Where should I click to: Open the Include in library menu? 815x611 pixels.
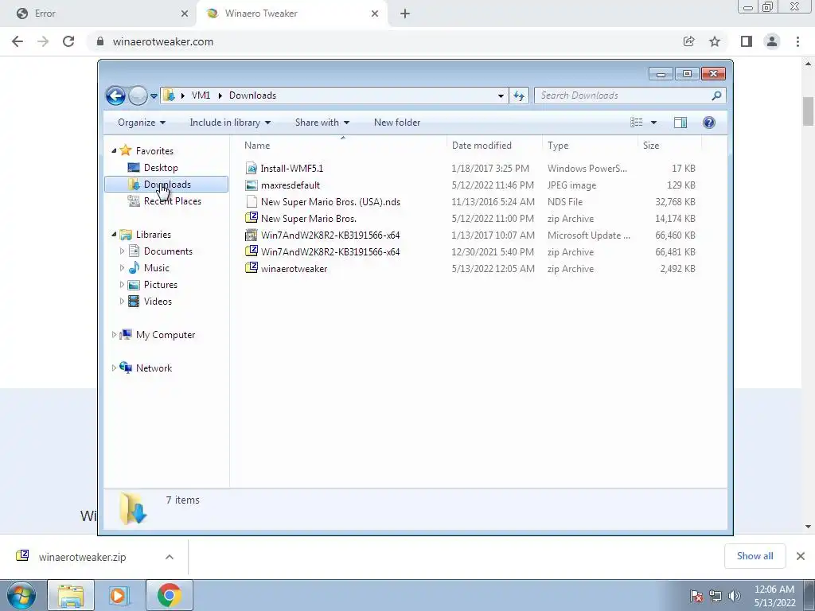click(x=230, y=123)
